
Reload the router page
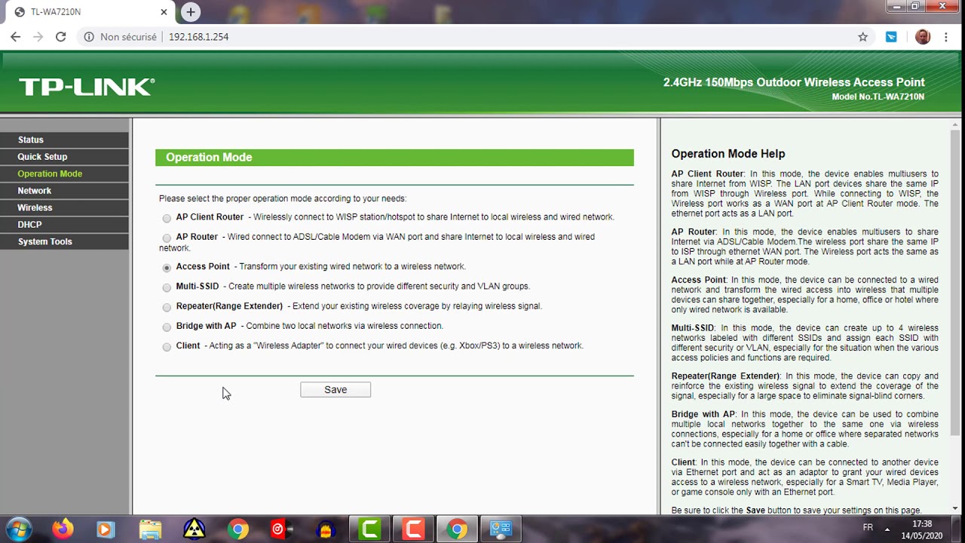[x=61, y=36]
